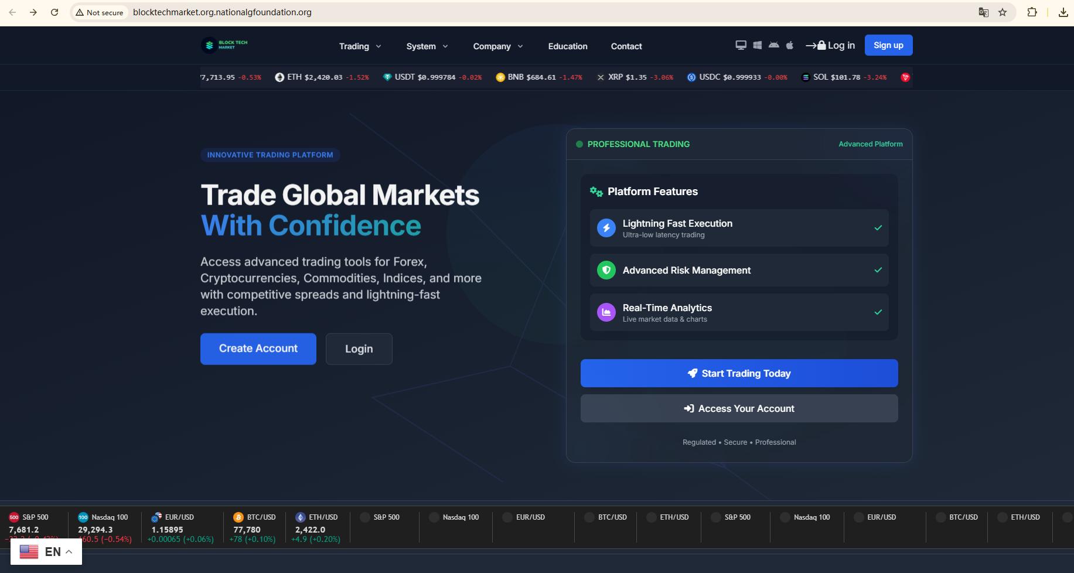This screenshot has width=1074, height=573.
Task: Click the Lightning Fast Execution bolt icon
Action: 606,228
